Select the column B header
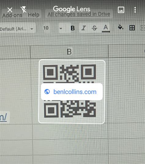 (69, 52)
